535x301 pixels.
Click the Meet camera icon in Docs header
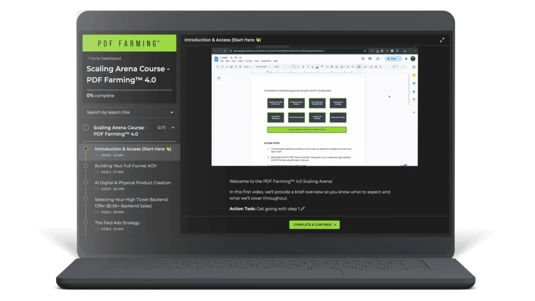(x=378, y=58)
